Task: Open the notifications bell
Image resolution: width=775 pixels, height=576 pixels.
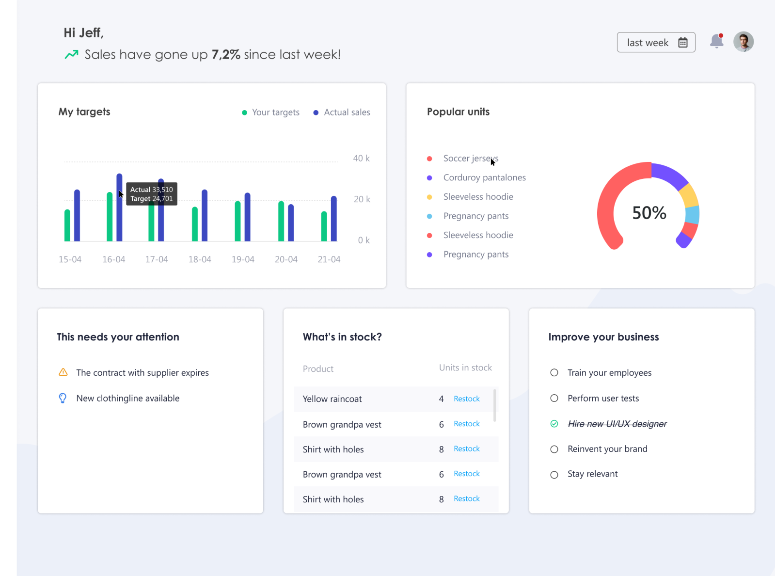Action: click(x=717, y=41)
